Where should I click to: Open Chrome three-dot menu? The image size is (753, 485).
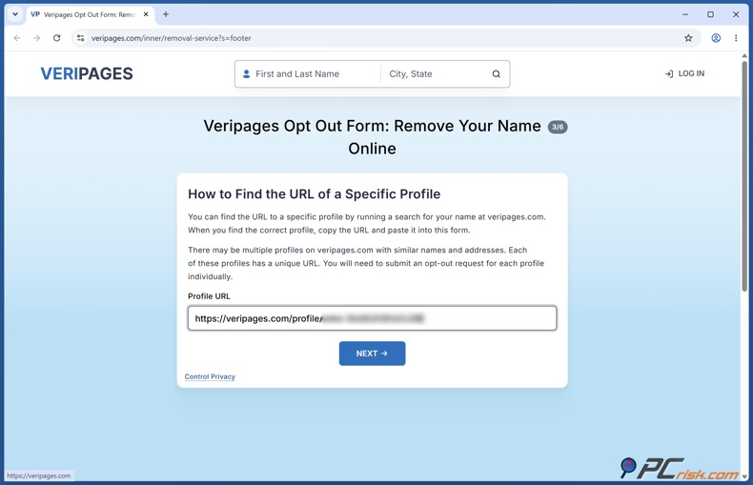[x=736, y=38]
